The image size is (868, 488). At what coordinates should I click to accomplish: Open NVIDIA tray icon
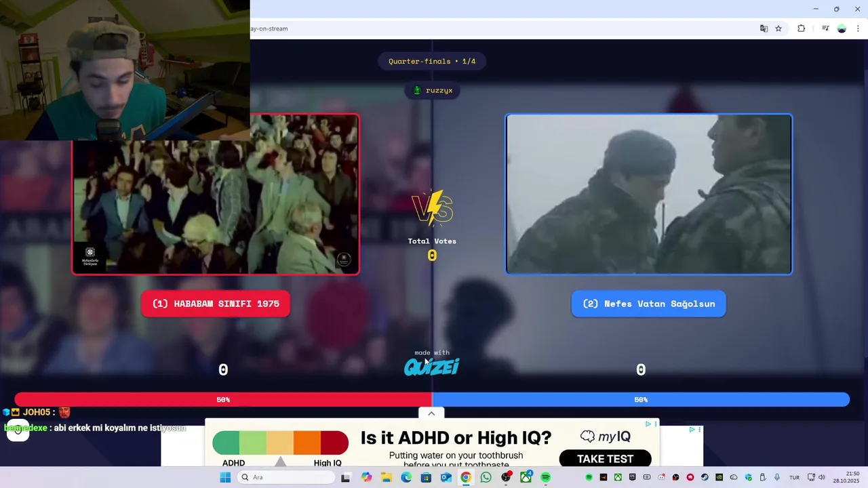pyautogui.click(x=719, y=477)
